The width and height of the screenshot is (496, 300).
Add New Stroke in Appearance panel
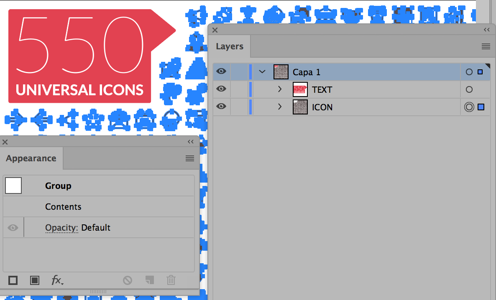pos(13,280)
